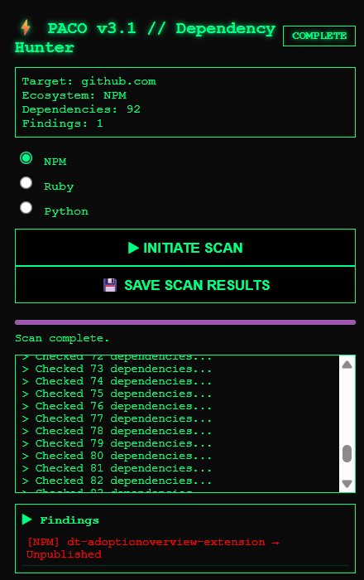Click the INITIATE SCAN button
This screenshot has width=364, height=580.
(185, 248)
